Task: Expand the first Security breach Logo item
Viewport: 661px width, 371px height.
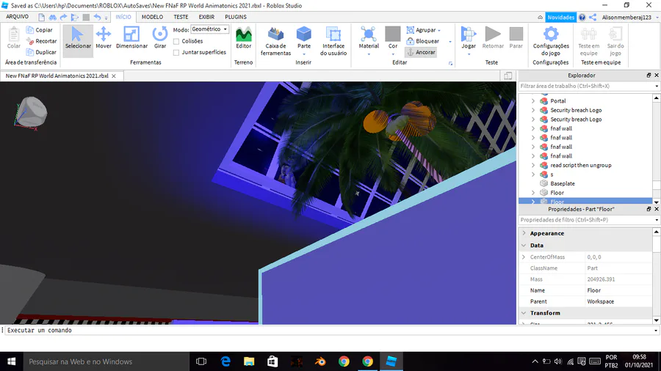Action: click(533, 110)
